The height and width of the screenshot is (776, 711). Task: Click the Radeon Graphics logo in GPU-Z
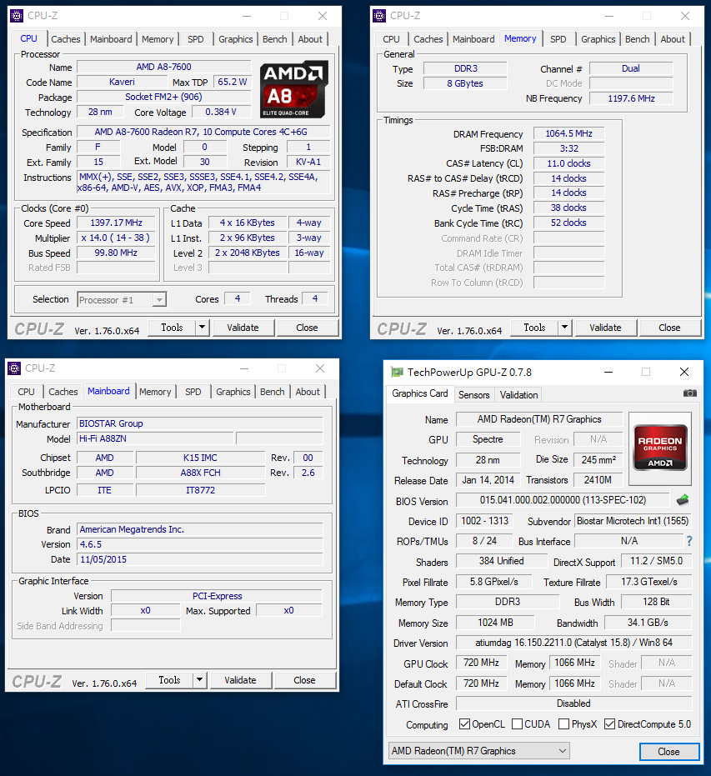tap(660, 448)
